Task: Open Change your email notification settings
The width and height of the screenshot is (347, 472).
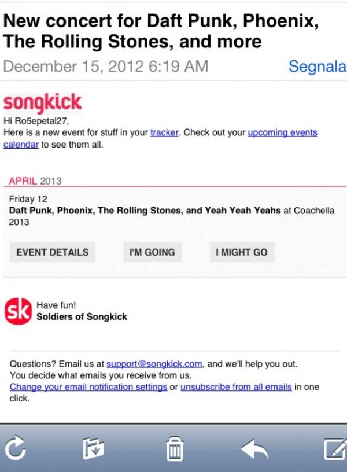Action: click(x=88, y=387)
